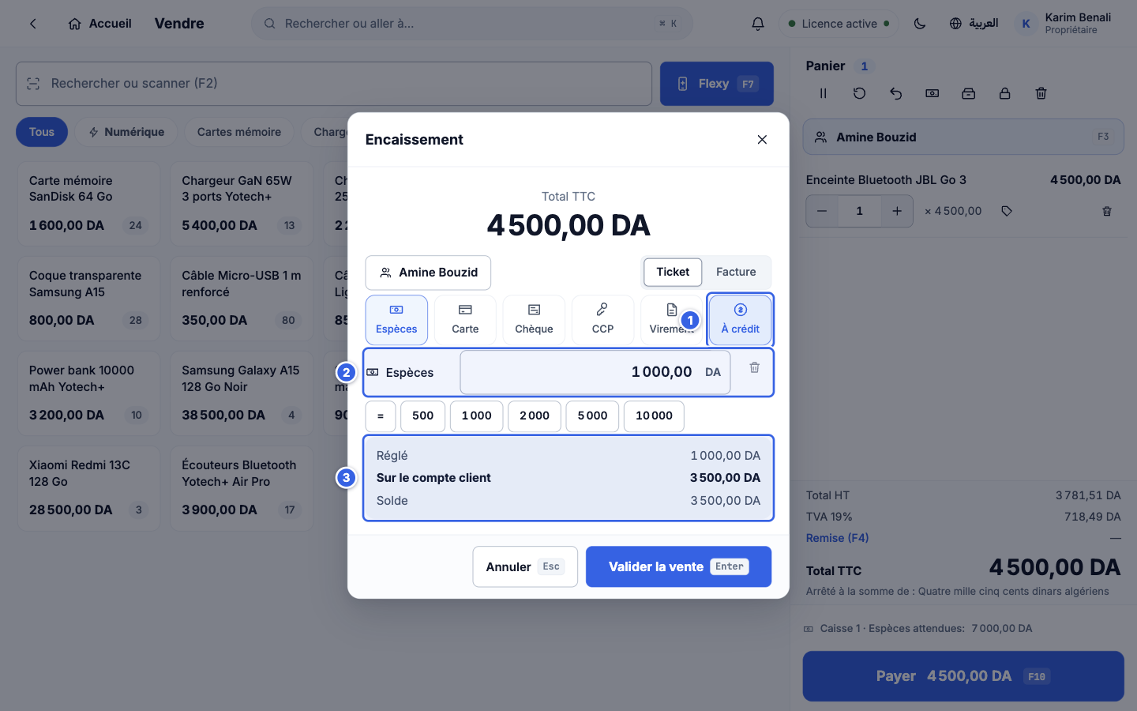Click price tag icon on JBL line

[x=1007, y=211]
